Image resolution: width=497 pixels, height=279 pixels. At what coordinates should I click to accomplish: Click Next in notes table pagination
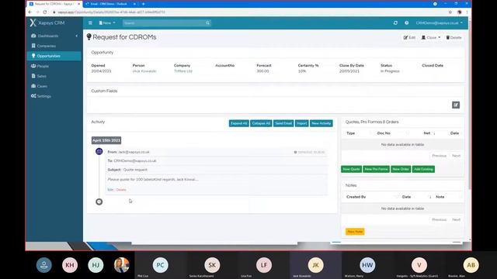click(x=456, y=219)
